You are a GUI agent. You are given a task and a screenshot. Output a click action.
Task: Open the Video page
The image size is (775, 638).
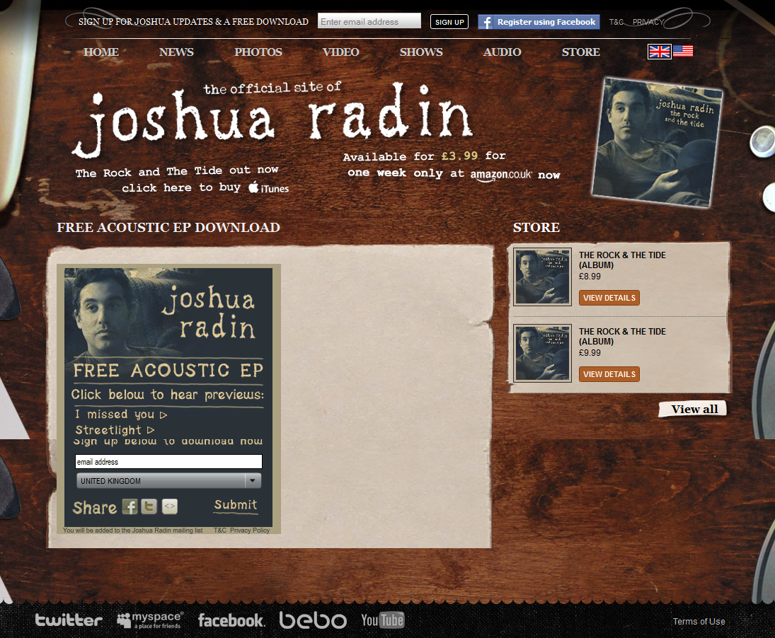[x=340, y=52]
